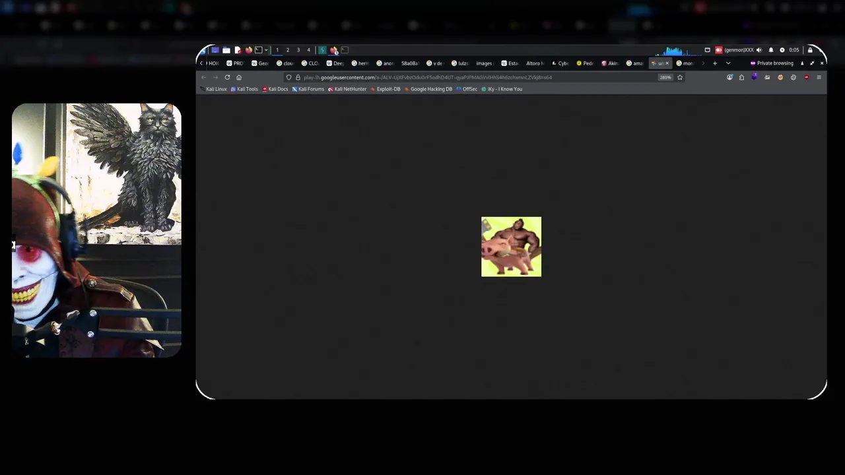
Task: Switch to workspace 2
Action: [288, 50]
